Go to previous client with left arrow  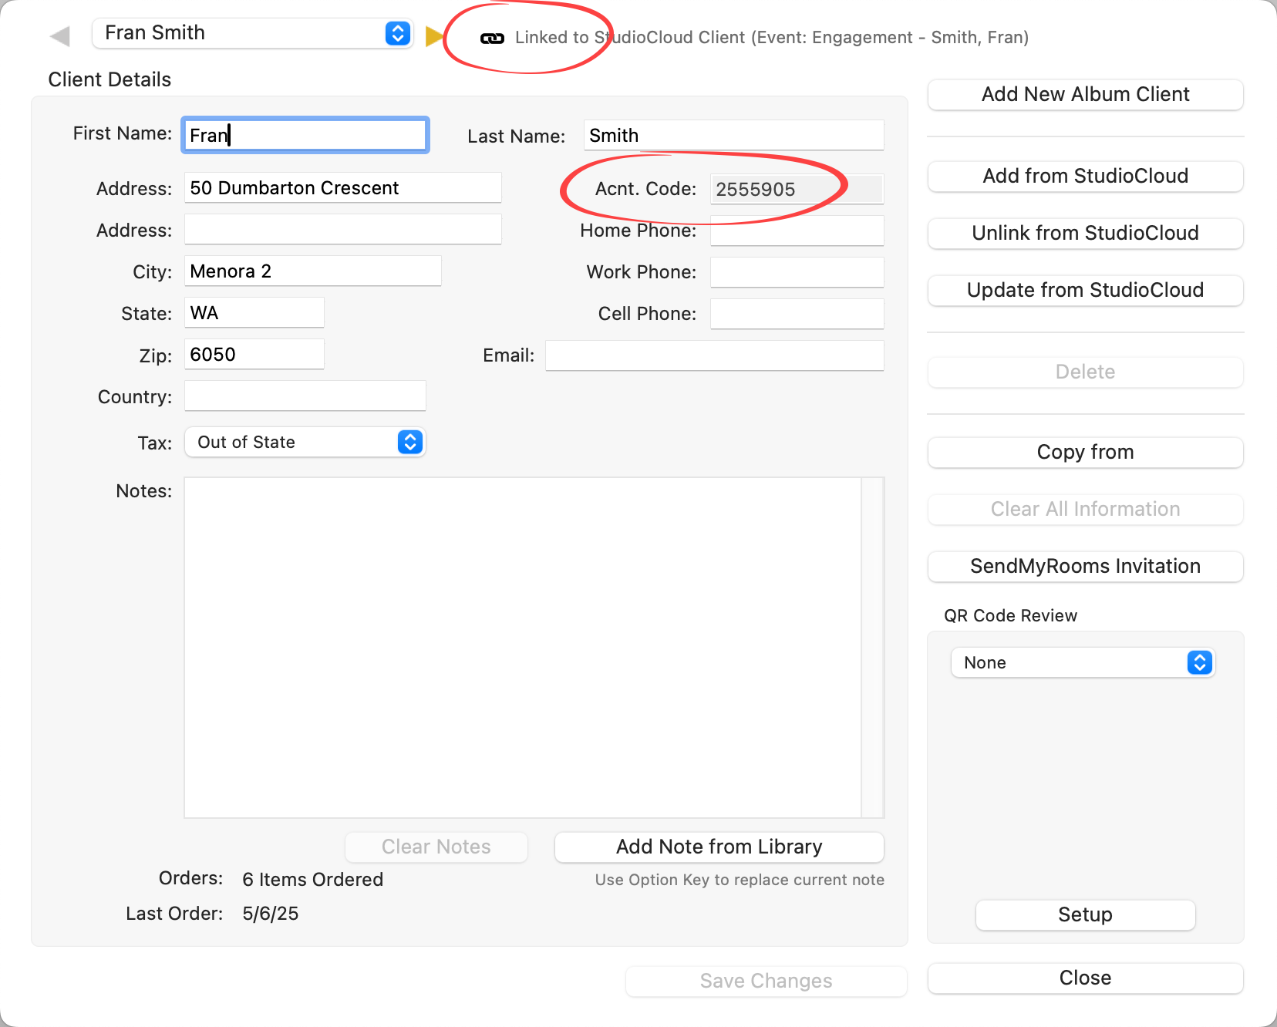59,36
